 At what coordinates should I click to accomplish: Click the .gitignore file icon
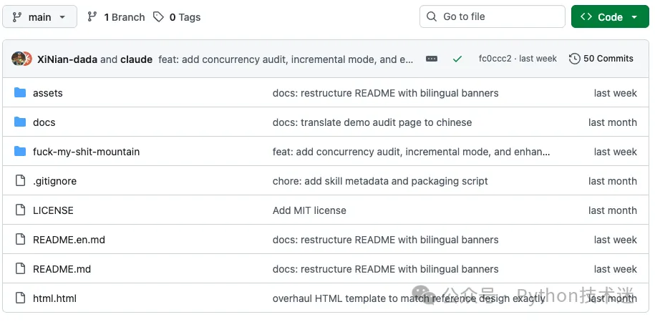(x=20, y=180)
